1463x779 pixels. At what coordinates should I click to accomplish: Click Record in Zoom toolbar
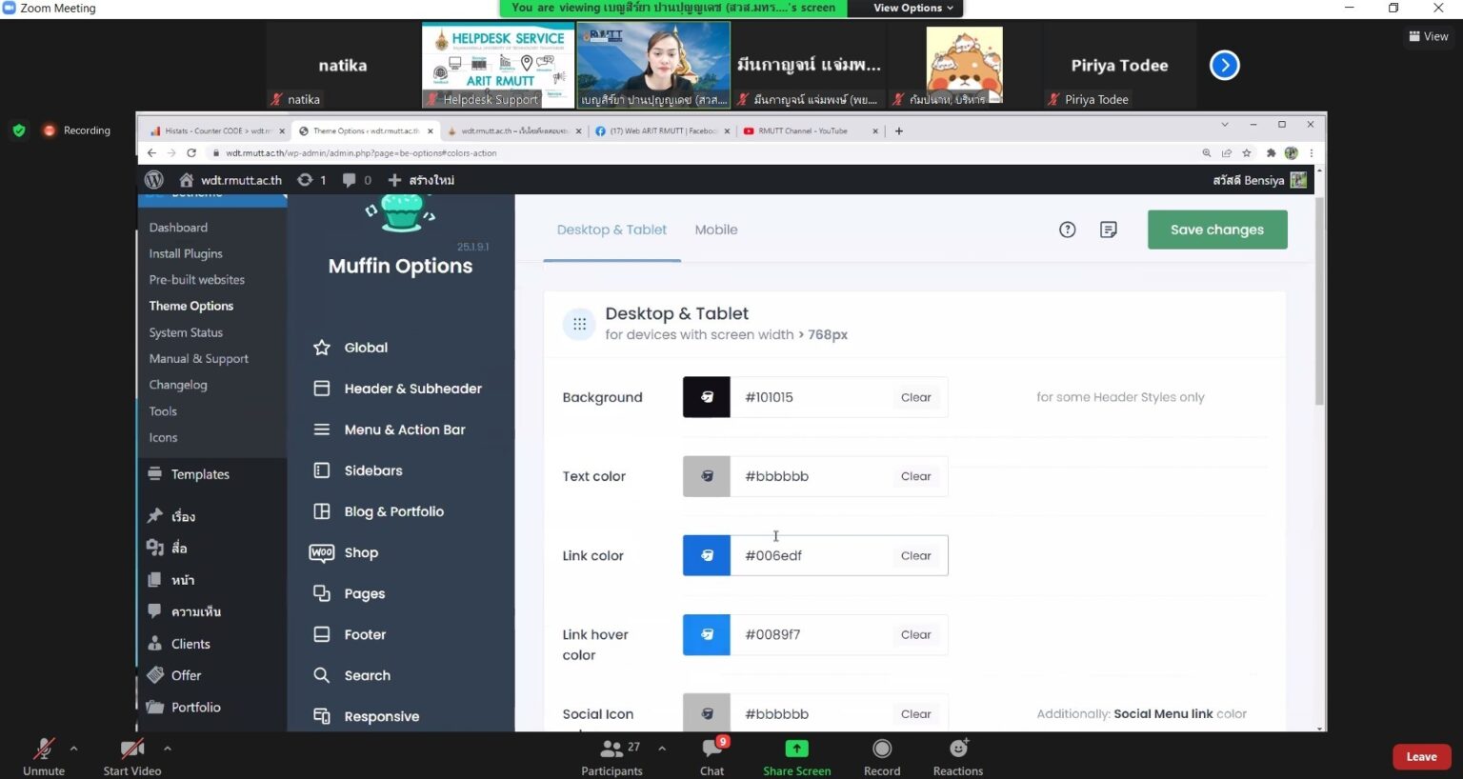(882, 757)
